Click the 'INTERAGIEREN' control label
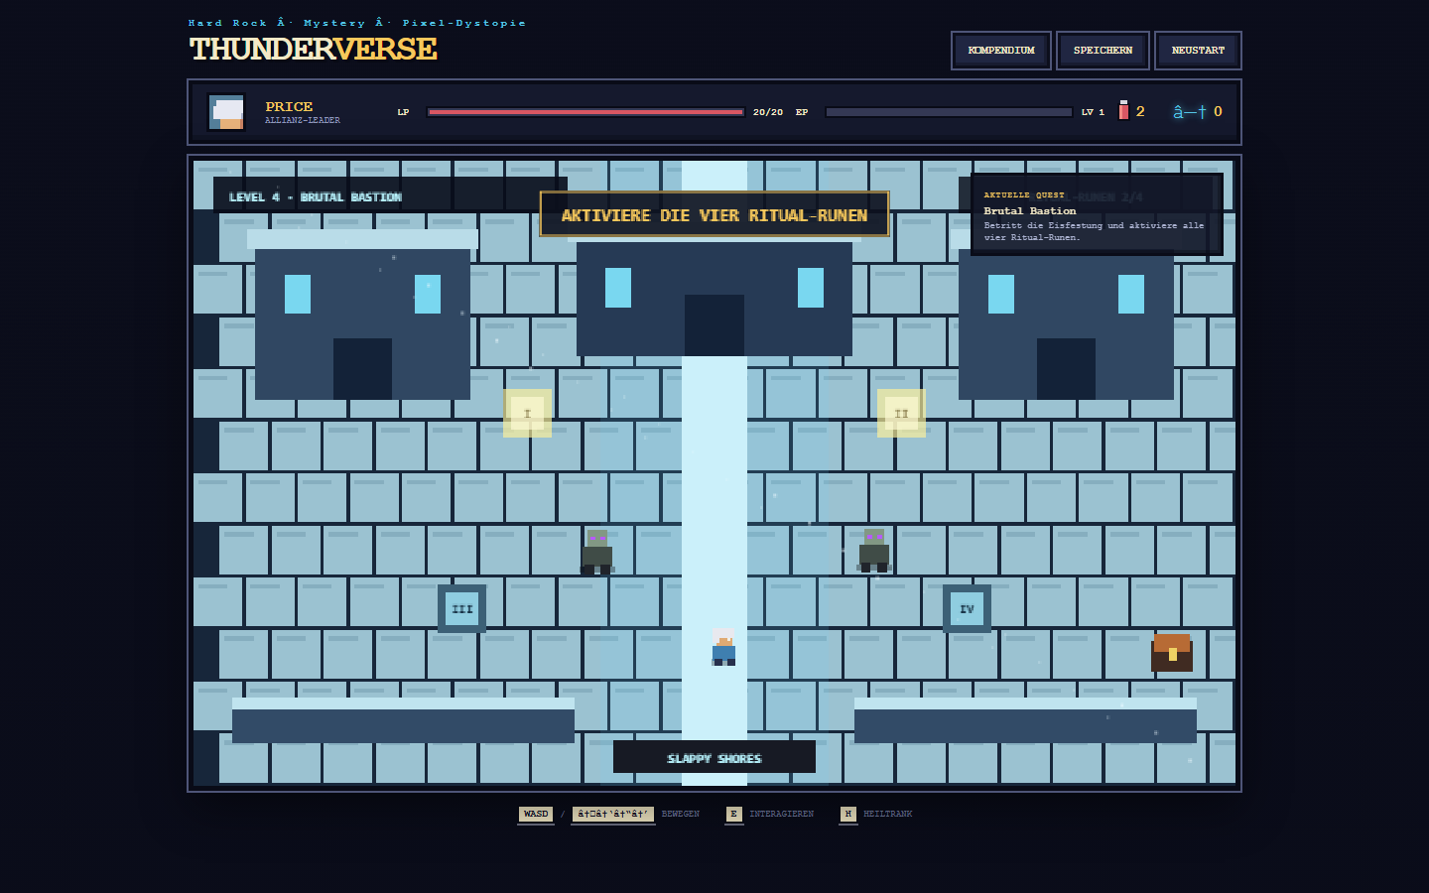The height and width of the screenshot is (893, 1429). pos(782,815)
